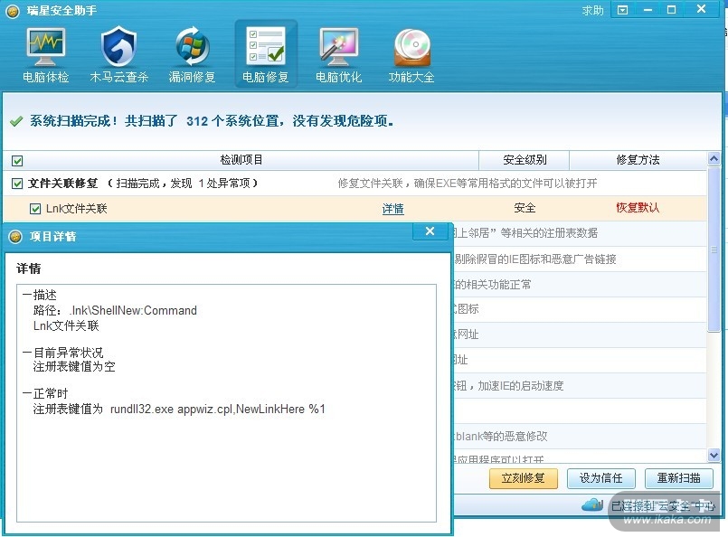
Task: Click the 修复方法 column header
Action: (x=638, y=160)
